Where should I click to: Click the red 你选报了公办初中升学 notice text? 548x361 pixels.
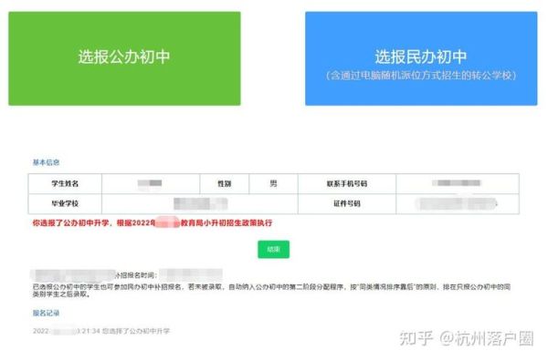click(153, 222)
